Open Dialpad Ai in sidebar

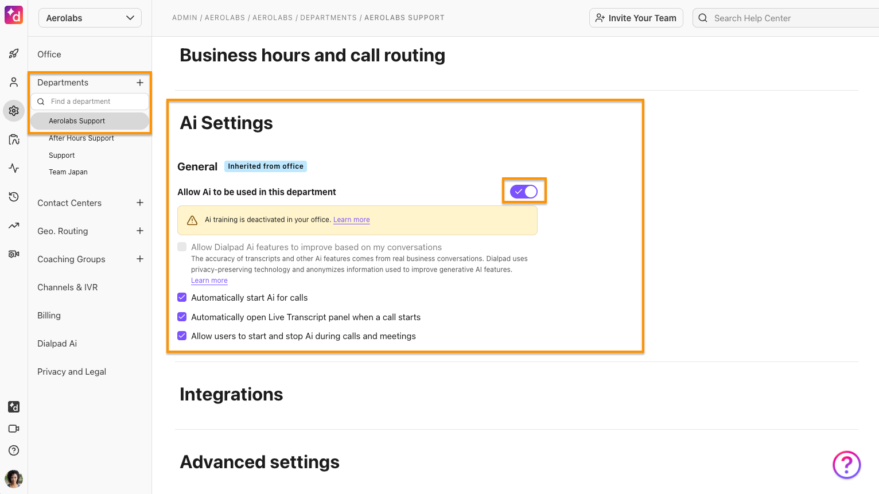tap(57, 343)
